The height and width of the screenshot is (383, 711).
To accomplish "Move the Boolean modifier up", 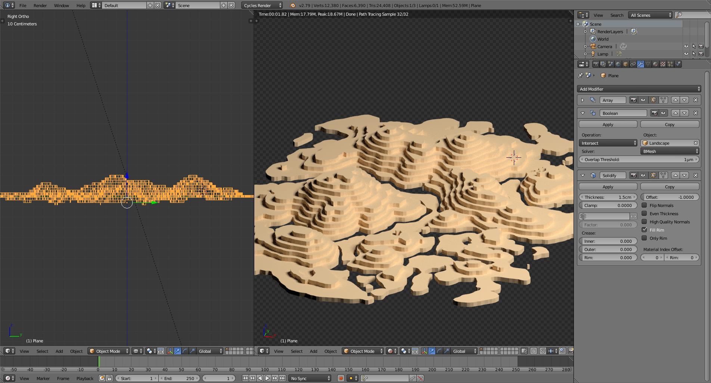I will tap(676, 113).
